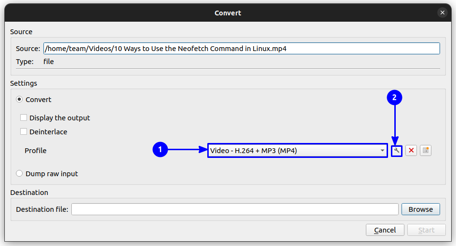Focus the Destination file text field

[x=235, y=209]
